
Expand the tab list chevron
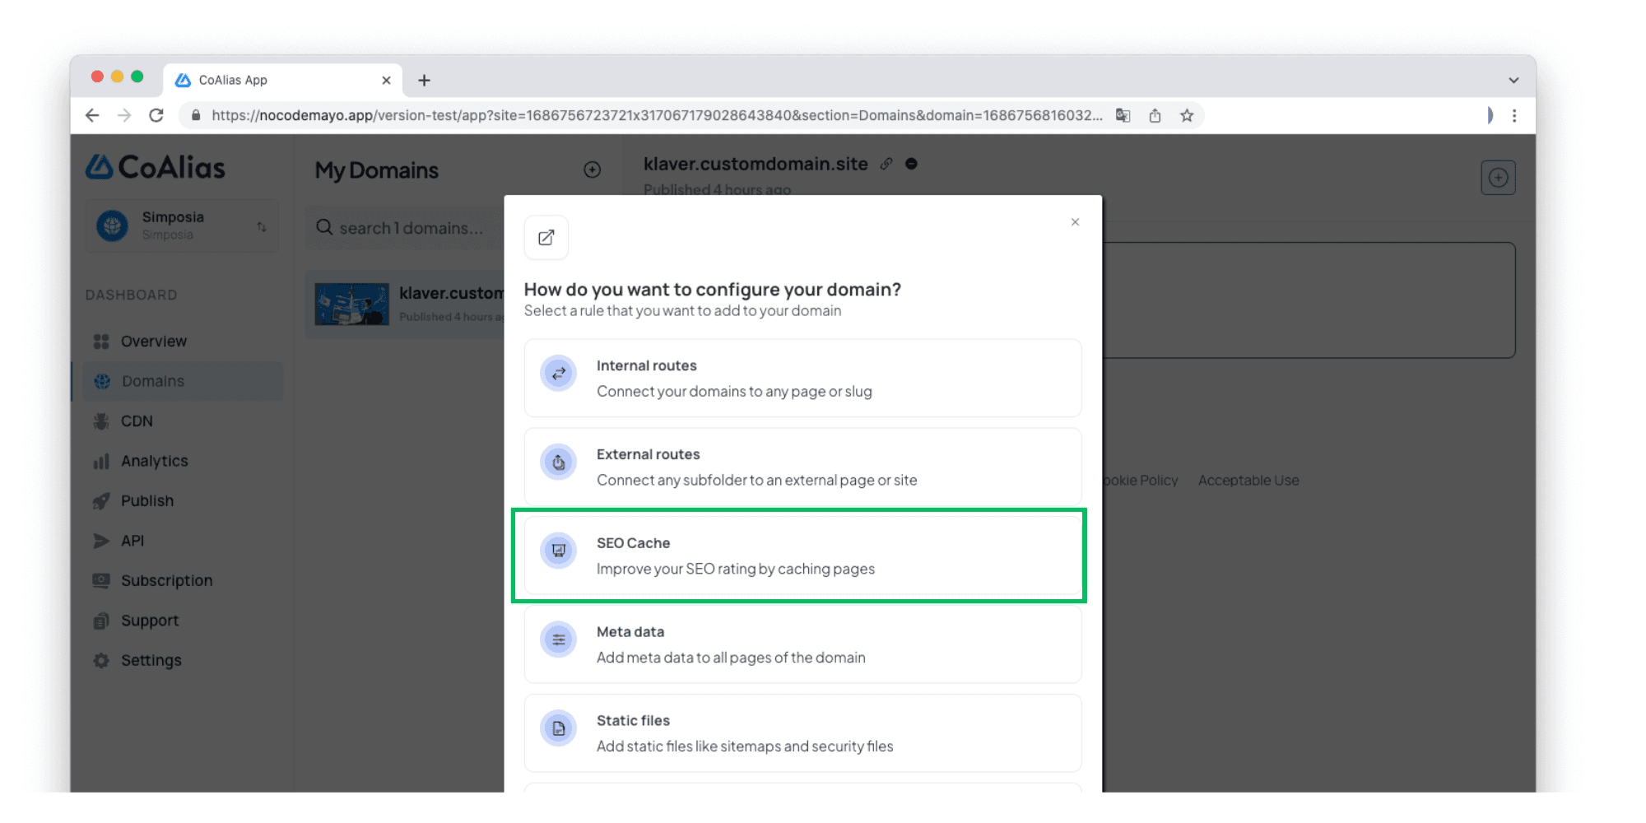(1513, 81)
